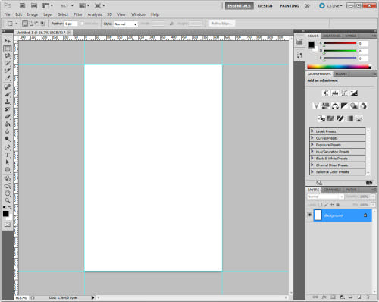Select the Pen tool

click(8, 147)
